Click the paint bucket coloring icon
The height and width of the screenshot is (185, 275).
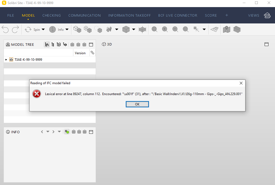109,29
